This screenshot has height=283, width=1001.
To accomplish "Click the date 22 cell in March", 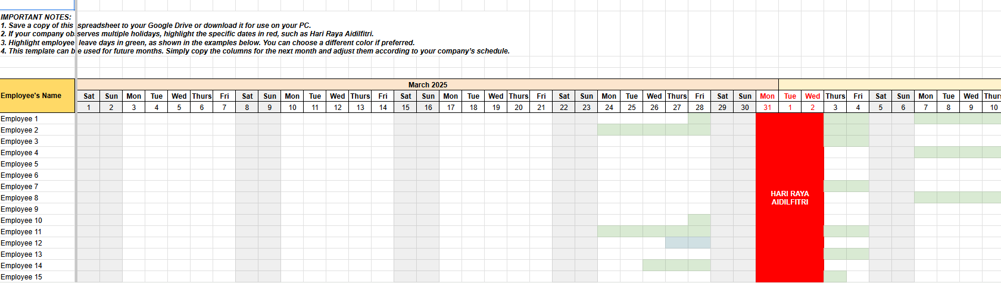I will (x=564, y=108).
